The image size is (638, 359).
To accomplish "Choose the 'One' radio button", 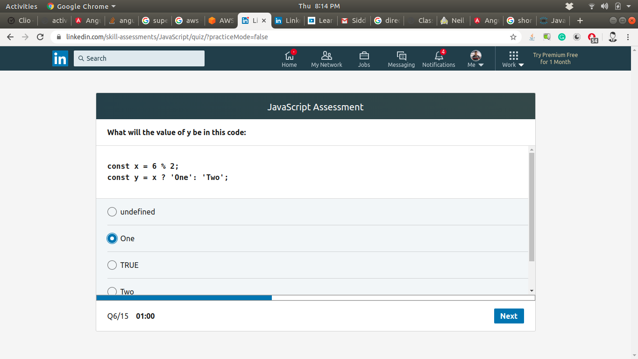I will (x=112, y=238).
